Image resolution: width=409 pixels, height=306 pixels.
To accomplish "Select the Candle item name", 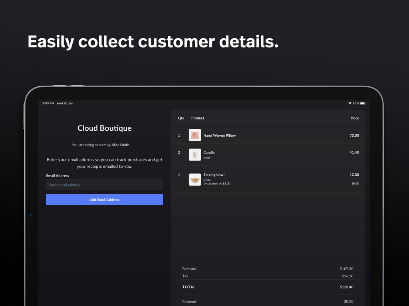I will pyautogui.click(x=209, y=152).
